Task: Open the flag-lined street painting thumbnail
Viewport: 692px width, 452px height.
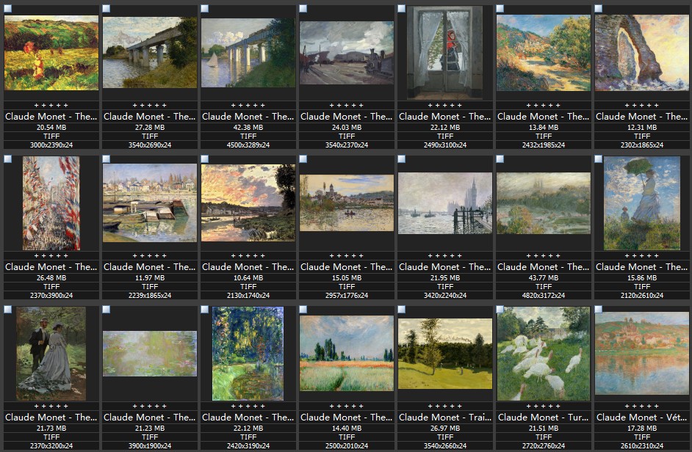Action: click(51, 203)
